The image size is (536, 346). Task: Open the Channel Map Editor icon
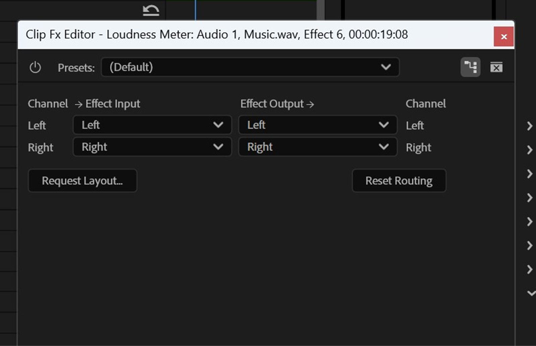[470, 67]
